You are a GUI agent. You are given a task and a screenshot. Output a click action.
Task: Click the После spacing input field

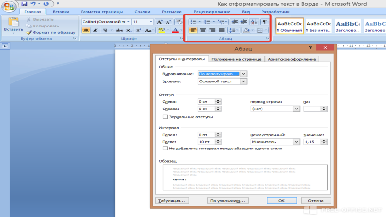pyautogui.click(x=207, y=142)
